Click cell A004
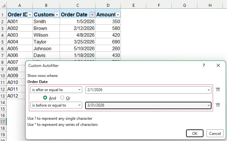This screenshot has height=141, width=227. click(x=20, y=42)
